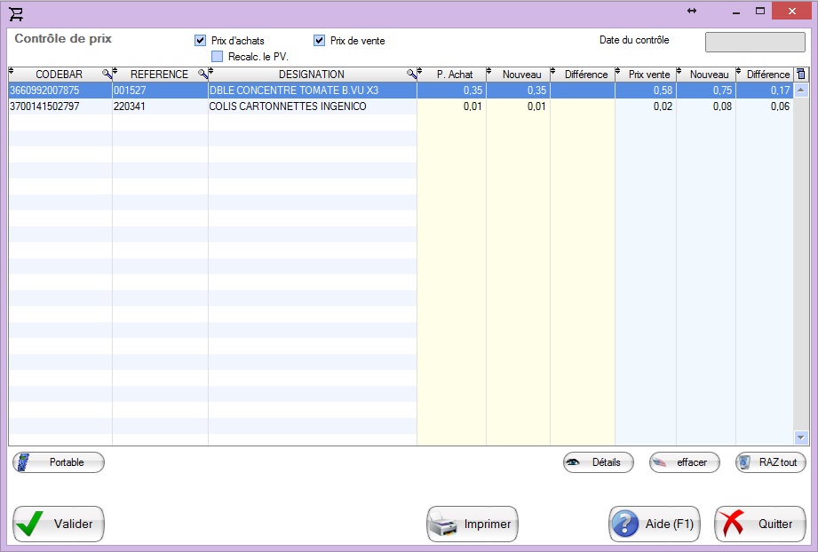The width and height of the screenshot is (818, 552).
Task: Click the magnifier icon in DESIGNATION header
Action: tap(411, 74)
